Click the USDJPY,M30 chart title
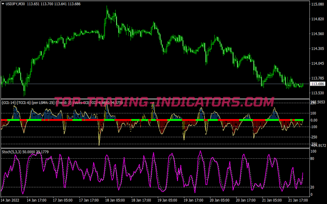 pyautogui.click(x=16, y=4)
